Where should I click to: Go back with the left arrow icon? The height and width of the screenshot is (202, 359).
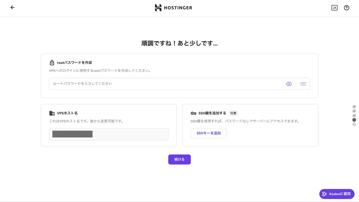12,7
